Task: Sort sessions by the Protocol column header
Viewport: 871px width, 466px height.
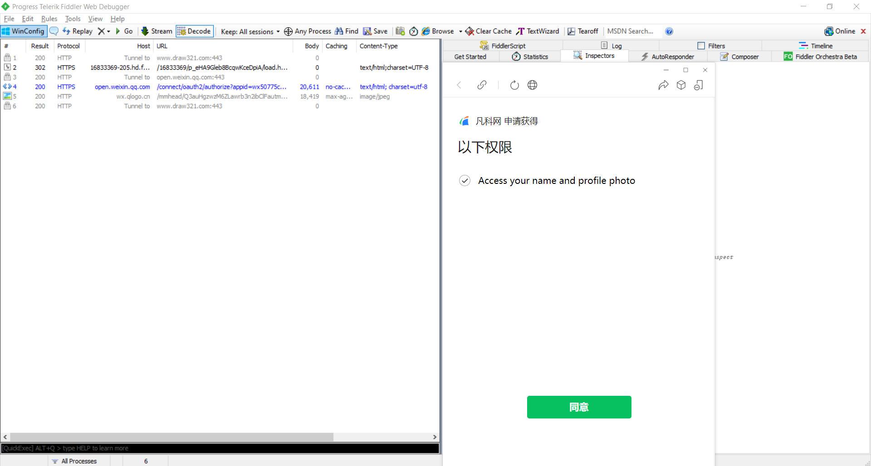Action: [x=69, y=46]
